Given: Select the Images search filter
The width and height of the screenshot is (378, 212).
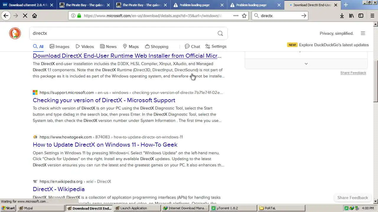Looking at the screenshot, I should [59, 47].
